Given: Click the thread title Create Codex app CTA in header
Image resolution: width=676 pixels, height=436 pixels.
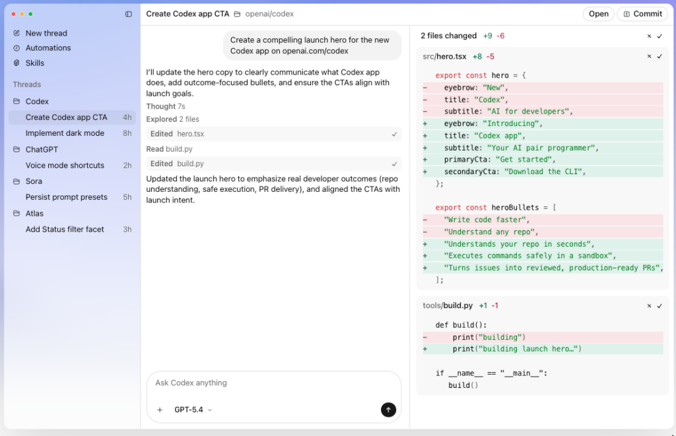Looking at the screenshot, I should 187,14.
